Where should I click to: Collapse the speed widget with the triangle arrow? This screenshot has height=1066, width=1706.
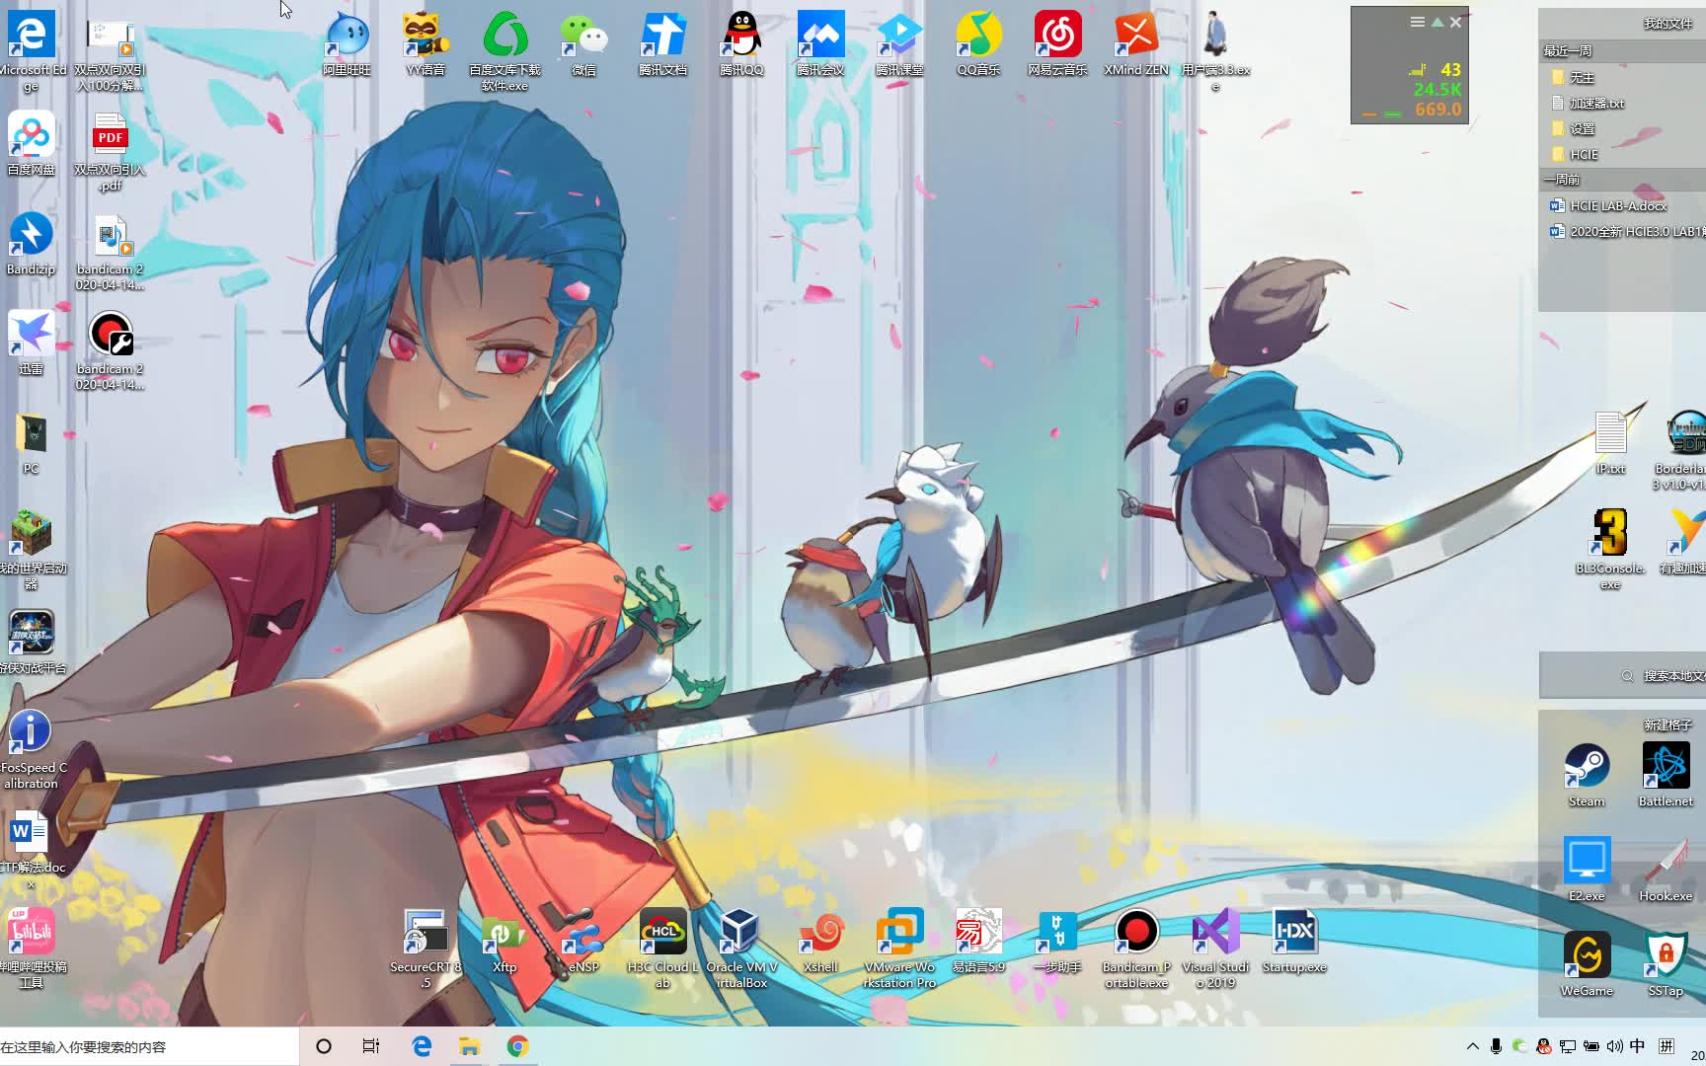[x=1437, y=22]
